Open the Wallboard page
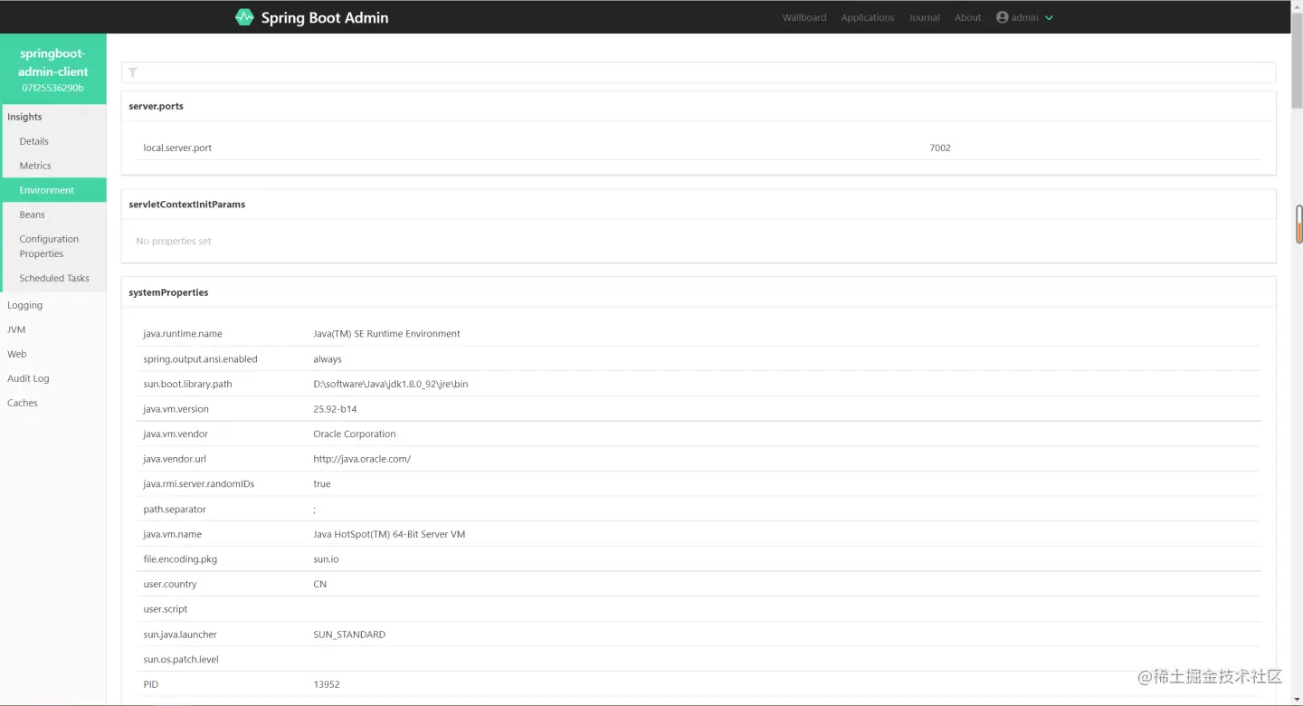1303x706 pixels. [804, 17]
